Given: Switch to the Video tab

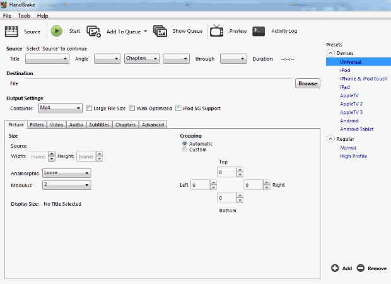Looking at the screenshot, I should [x=56, y=125].
